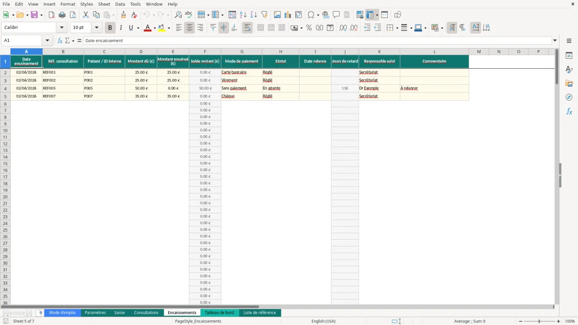Click the Save document icon
The image size is (578, 325).
click(34, 15)
